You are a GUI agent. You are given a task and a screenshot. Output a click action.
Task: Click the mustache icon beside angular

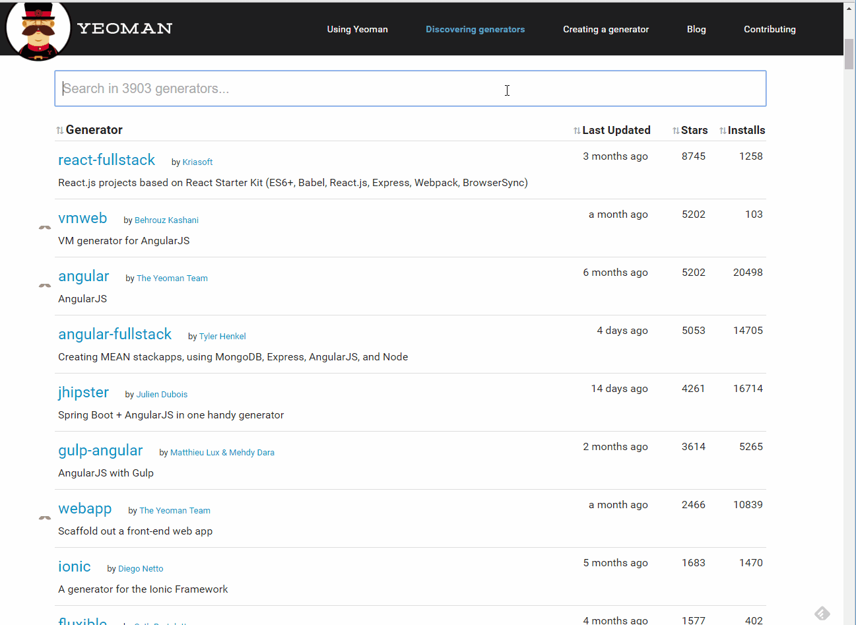(x=45, y=285)
